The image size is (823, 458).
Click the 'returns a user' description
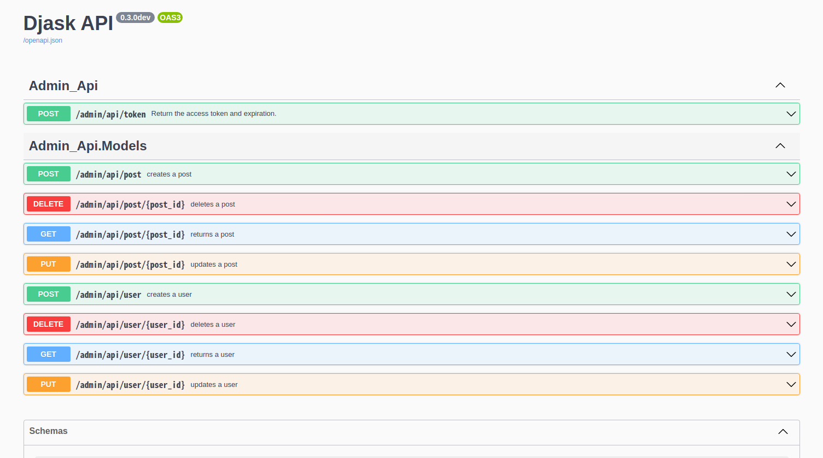pyautogui.click(x=212, y=355)
